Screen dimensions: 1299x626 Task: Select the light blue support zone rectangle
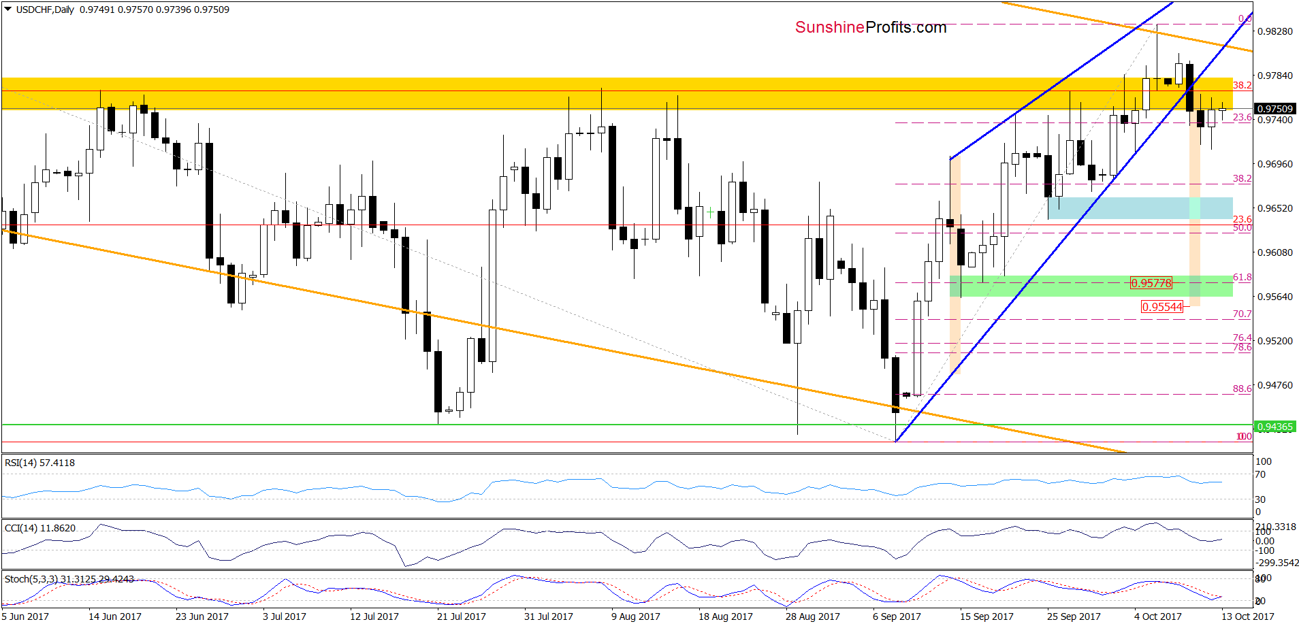(x=1140, y=208)
